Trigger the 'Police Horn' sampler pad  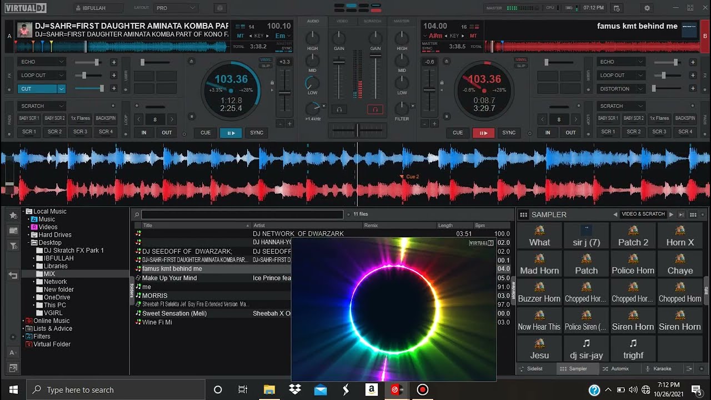633,264
